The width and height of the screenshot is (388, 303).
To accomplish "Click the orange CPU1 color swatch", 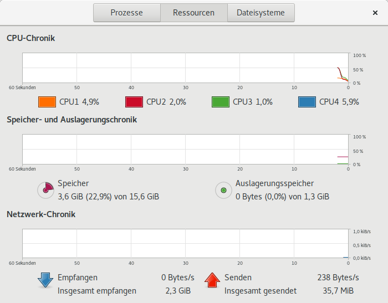I will (x=47, y=102).
